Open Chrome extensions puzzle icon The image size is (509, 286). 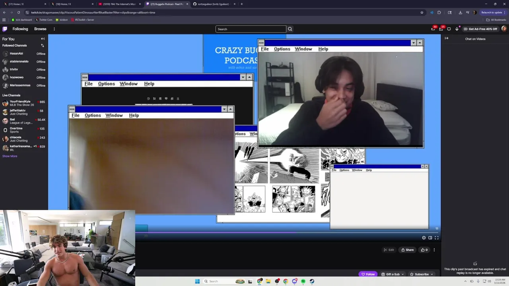click(439, 12)
